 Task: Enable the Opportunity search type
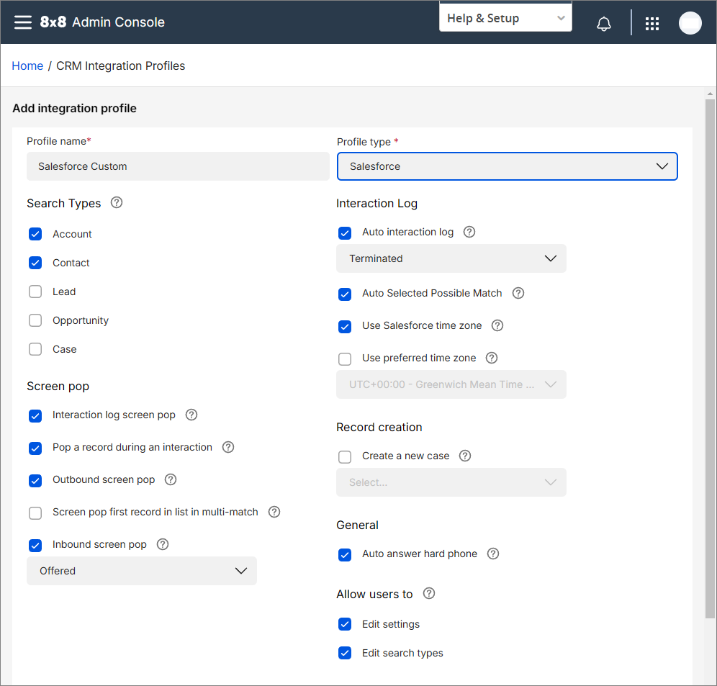point(35,320)
